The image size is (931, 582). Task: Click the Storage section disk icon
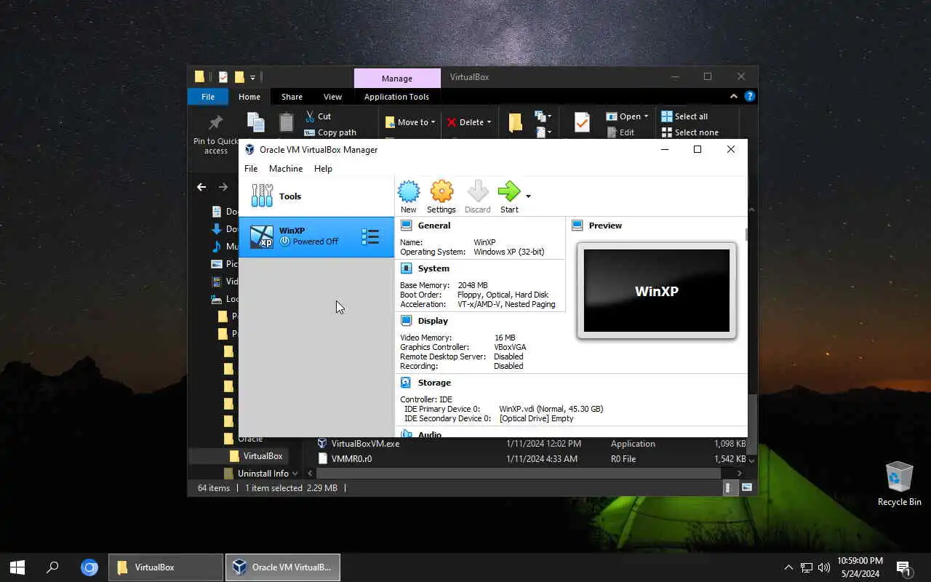(406, 383)
